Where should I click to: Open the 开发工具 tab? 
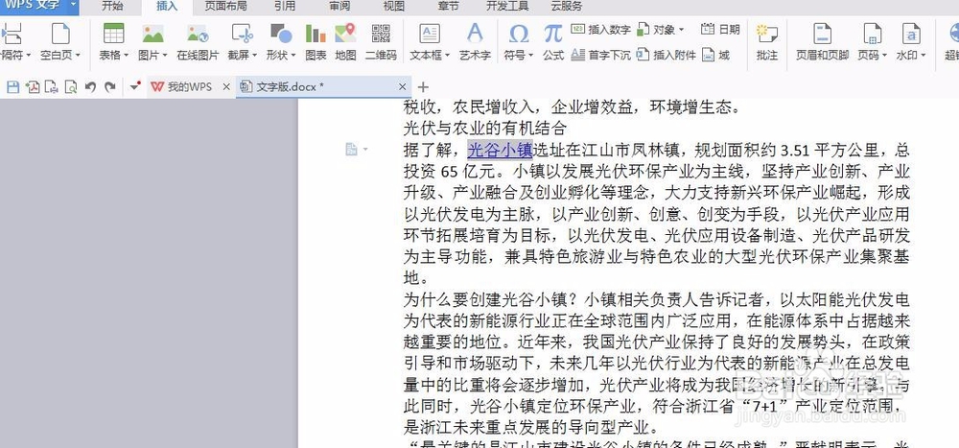tap(507, 7)
